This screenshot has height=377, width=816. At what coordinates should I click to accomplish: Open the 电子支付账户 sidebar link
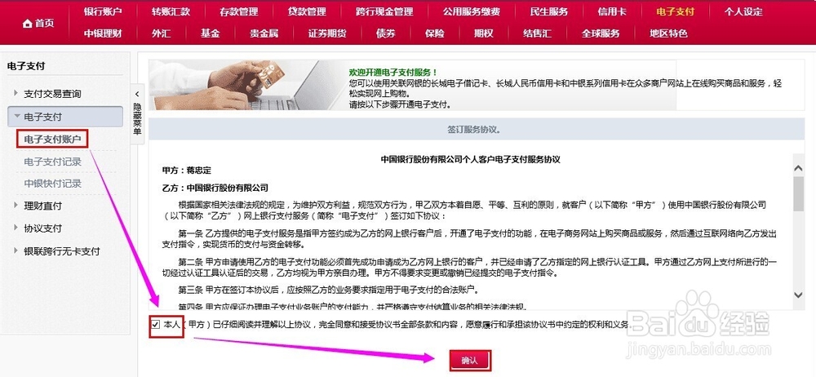point(52,139)
